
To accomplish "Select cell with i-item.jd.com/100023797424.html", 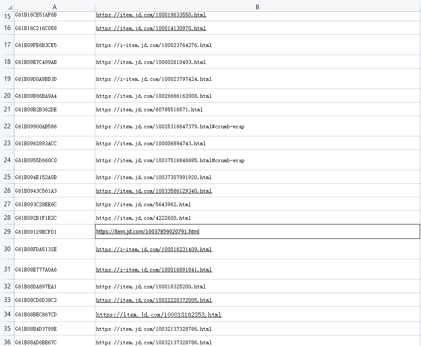I will [257, 79].
